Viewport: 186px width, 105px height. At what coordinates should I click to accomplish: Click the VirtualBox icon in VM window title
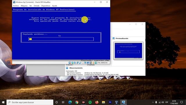(x=14, y=2)
